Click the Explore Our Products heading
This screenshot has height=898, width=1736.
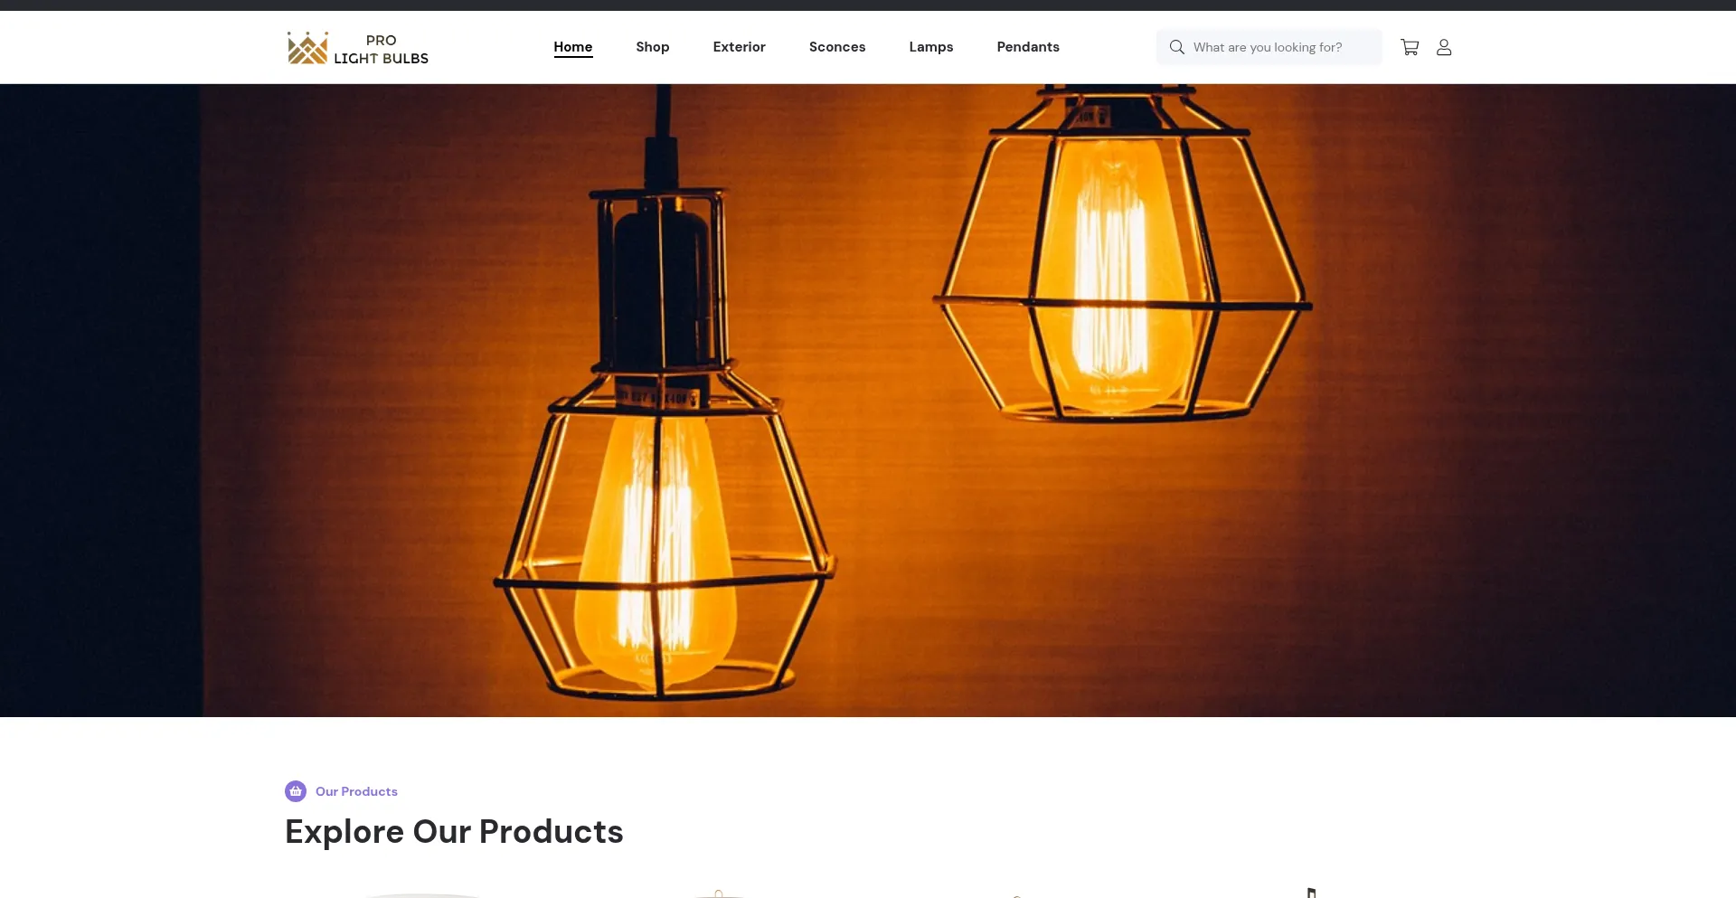pyautogui.click(x=454, y=831)
